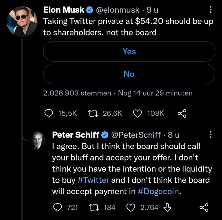The image size is (222, 220).
Task: Vote Yes in the poll
Action: click(x=129, y=51)
